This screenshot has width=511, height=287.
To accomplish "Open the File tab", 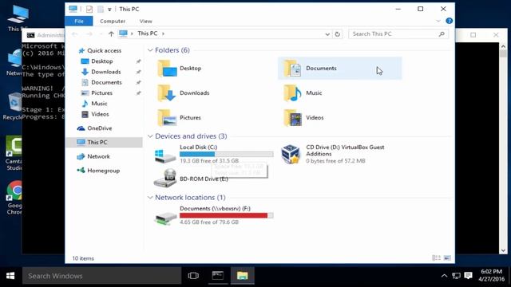I will point(79,22).
